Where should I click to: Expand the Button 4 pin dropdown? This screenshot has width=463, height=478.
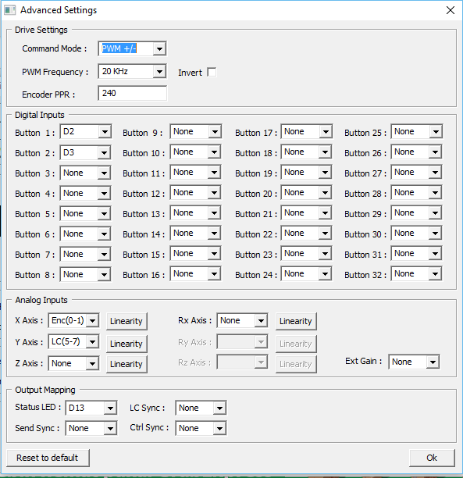tap(86, 193)
